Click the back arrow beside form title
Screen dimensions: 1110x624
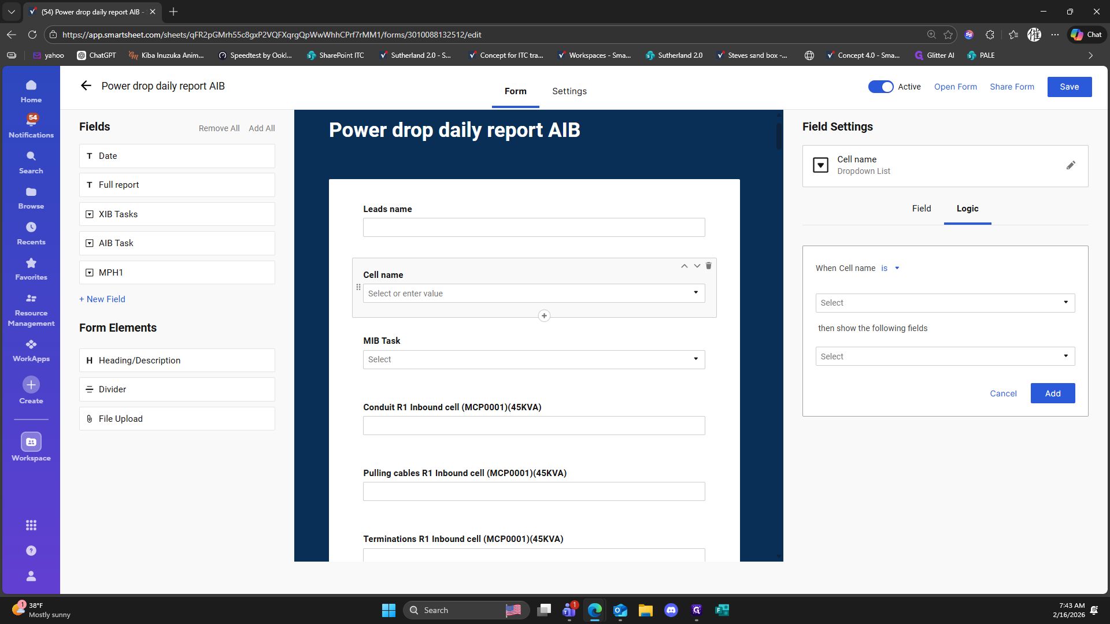(86, 86)
